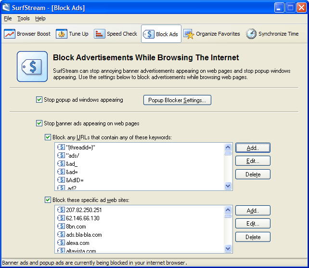Click up arrow of web sites list scrollbar
This screenshot has height=268, width=309.
[x=228, y=210]
